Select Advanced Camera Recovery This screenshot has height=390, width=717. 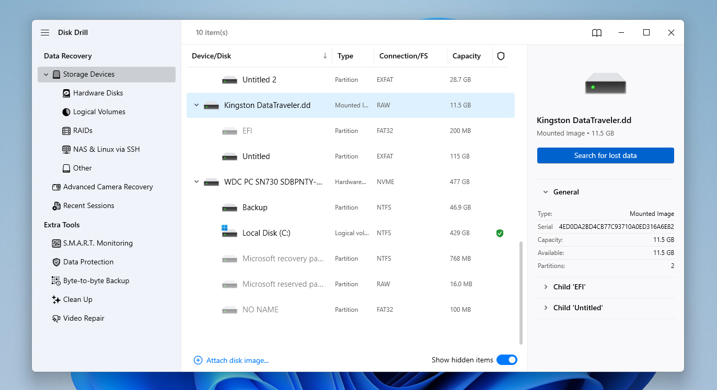coord(108,187)
